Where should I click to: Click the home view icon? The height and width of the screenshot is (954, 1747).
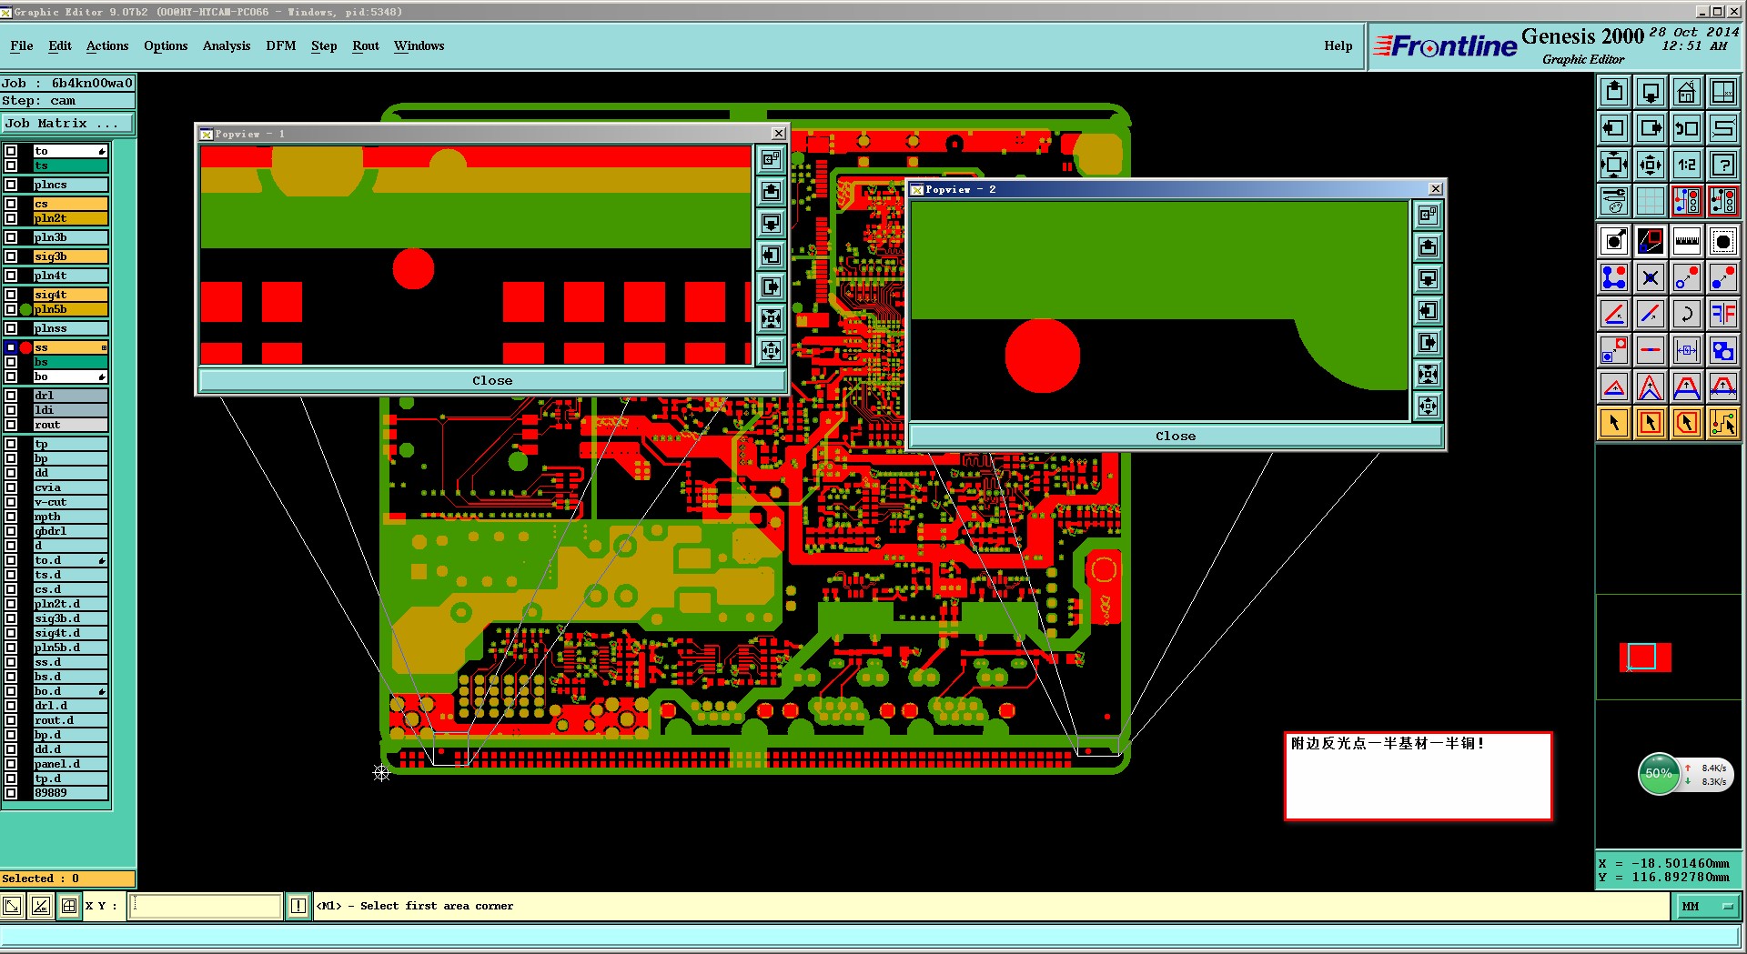coord(1687,92)
